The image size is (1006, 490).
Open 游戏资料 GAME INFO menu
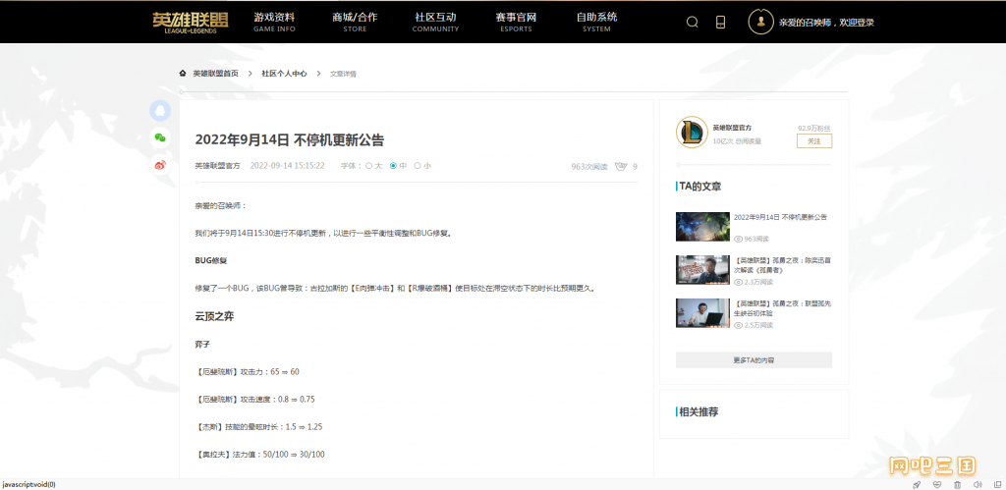[274, 23]
